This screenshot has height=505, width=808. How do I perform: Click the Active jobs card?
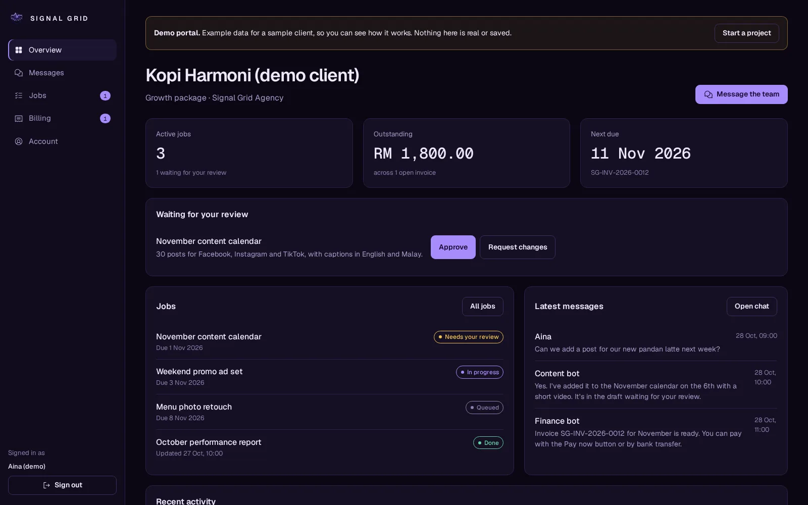249,153
